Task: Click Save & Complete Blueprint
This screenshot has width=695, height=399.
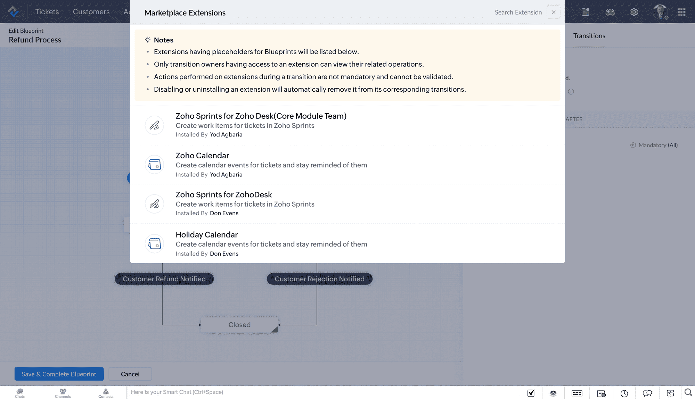Action: click(59, 374)
